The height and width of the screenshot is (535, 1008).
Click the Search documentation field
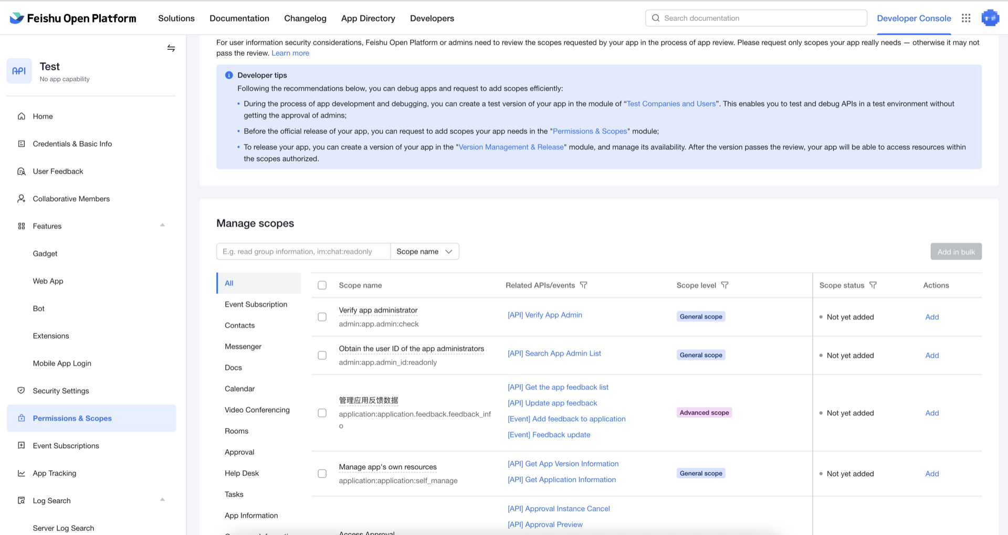pyautogui.click(x=756, y=18)
